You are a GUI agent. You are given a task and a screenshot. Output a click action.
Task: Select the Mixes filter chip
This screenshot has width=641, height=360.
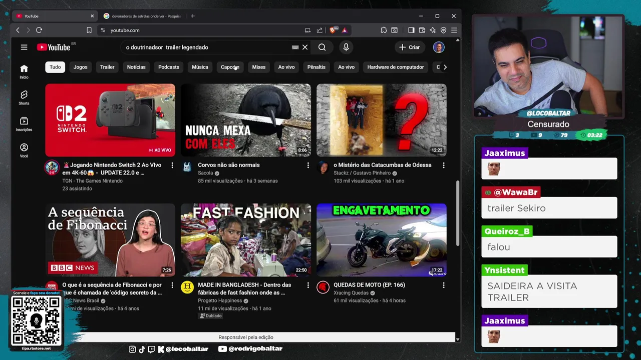tap(259, 67)
